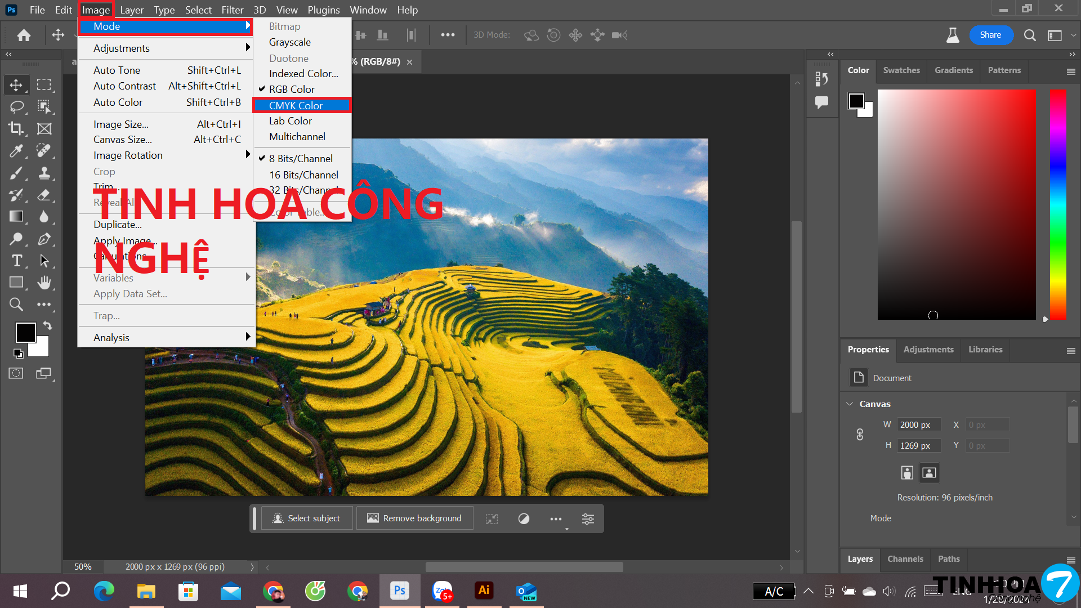Click the Select subject button
The image size is (1081, 608).
(307, 518)
